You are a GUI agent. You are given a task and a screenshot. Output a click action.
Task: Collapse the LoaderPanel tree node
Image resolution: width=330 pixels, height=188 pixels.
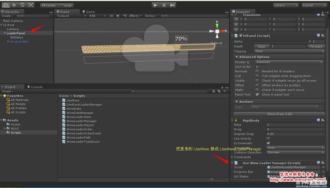pos(5,33)
